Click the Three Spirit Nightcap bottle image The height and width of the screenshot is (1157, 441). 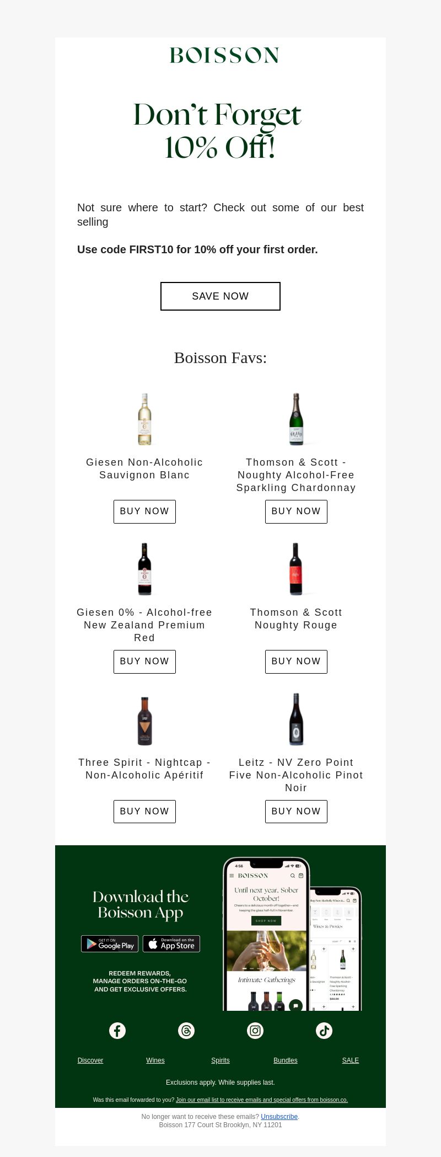[x=144, y=719]
